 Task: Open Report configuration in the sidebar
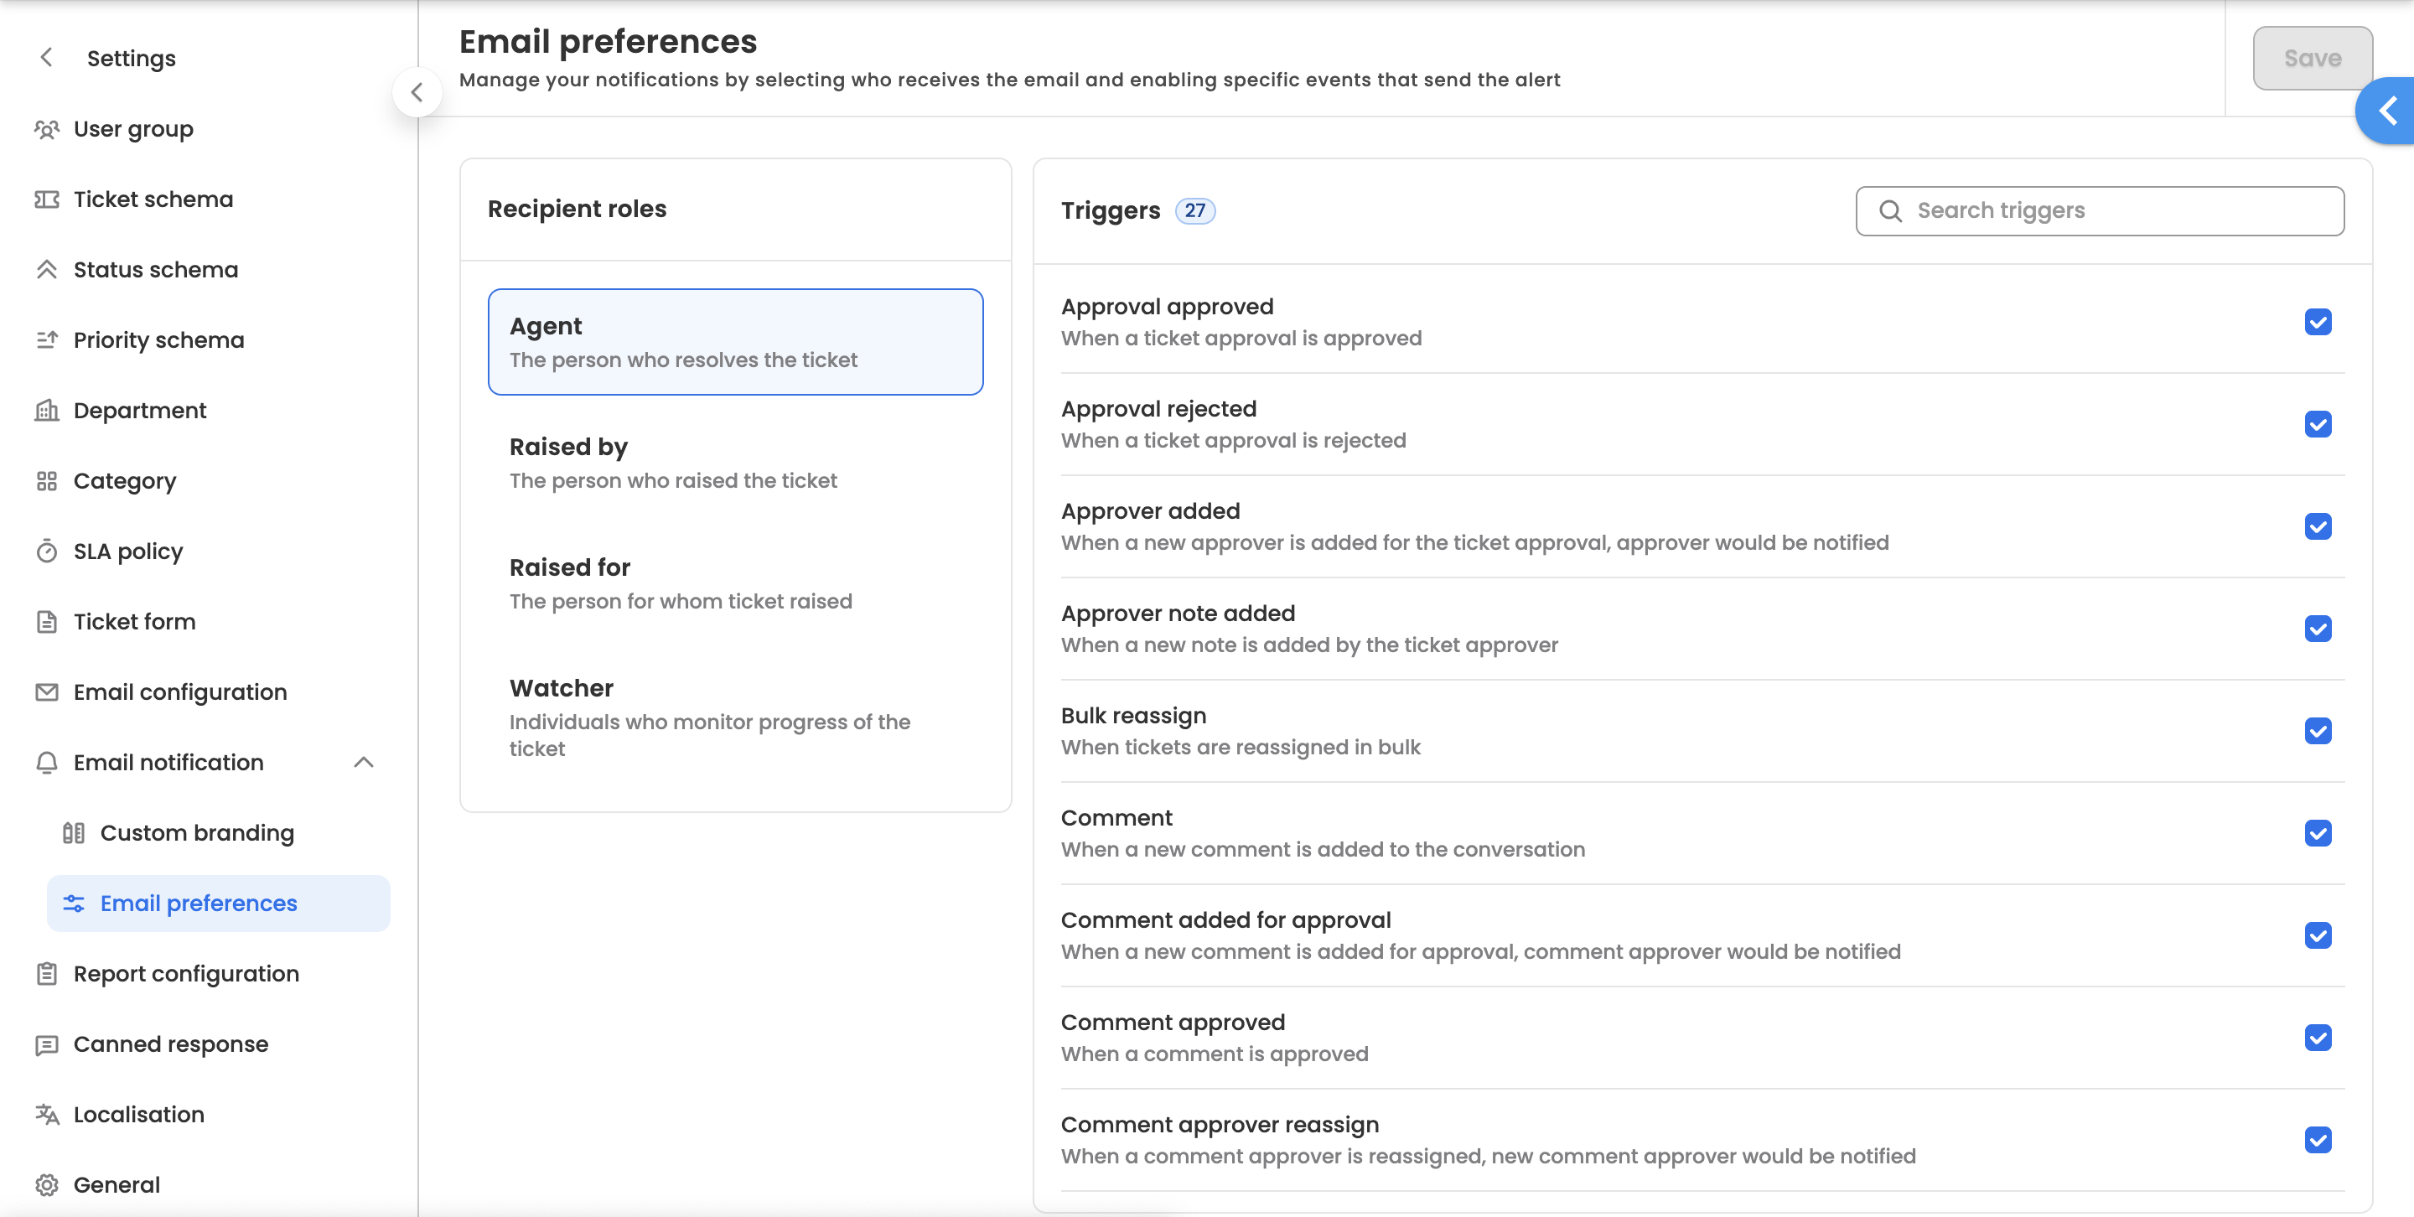[185, 973]
